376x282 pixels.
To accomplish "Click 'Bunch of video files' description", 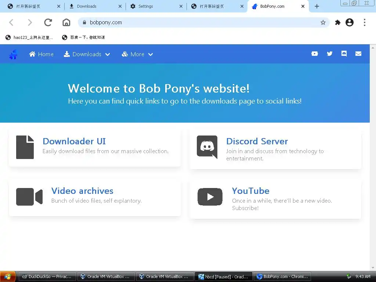I will coord(97,201).
